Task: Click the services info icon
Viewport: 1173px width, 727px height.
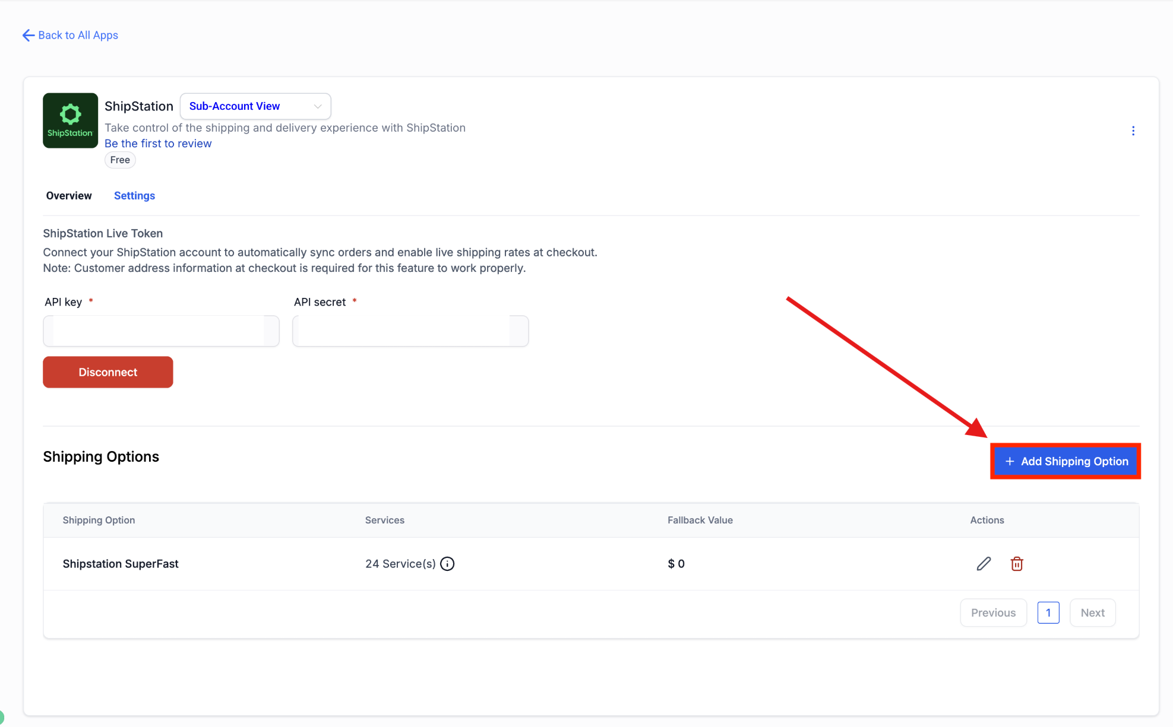Action: (x=447, y=564)
